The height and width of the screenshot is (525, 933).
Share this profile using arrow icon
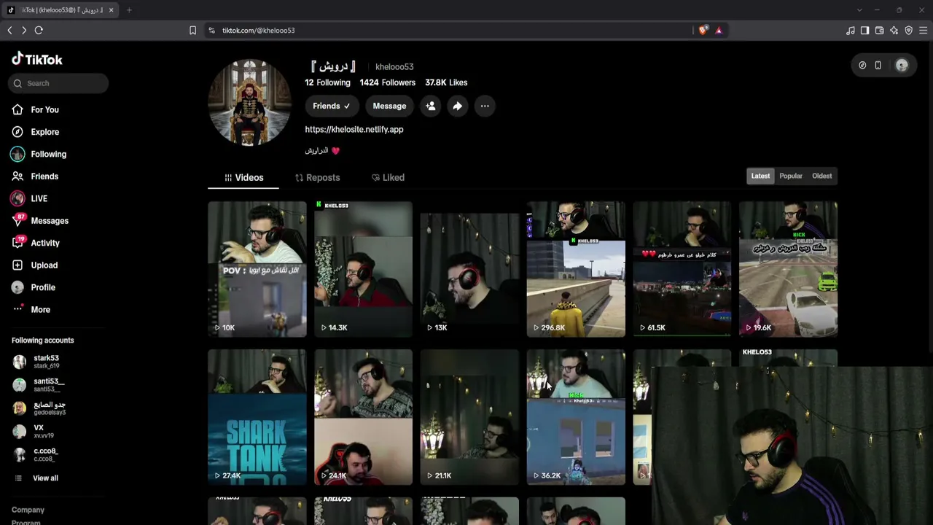click(x=458, y=106)
